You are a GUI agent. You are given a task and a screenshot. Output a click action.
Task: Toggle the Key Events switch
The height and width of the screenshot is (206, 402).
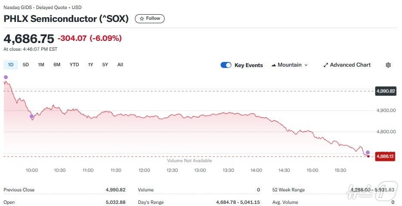[x=226, y=65]
